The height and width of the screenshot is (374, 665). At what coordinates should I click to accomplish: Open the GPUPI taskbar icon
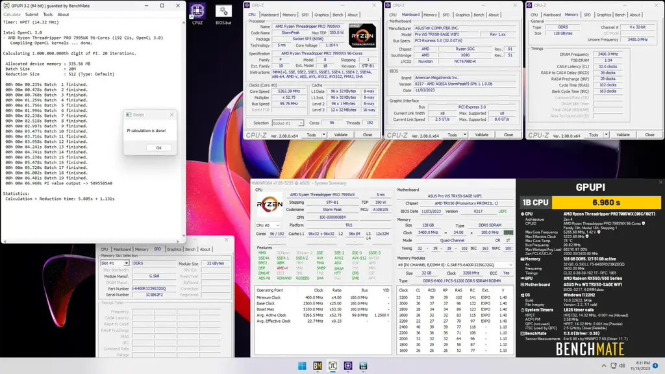click(x=332, y=366)
